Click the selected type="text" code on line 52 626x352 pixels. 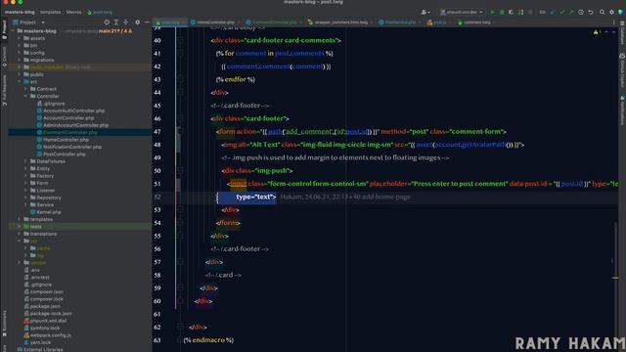pyautogui.click(x=256, y=197)
